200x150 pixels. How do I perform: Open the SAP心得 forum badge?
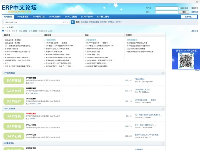14,136
